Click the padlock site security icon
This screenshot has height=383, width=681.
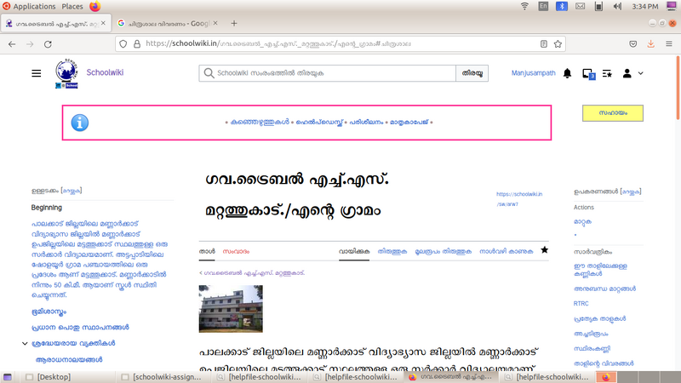click(137, 44)
